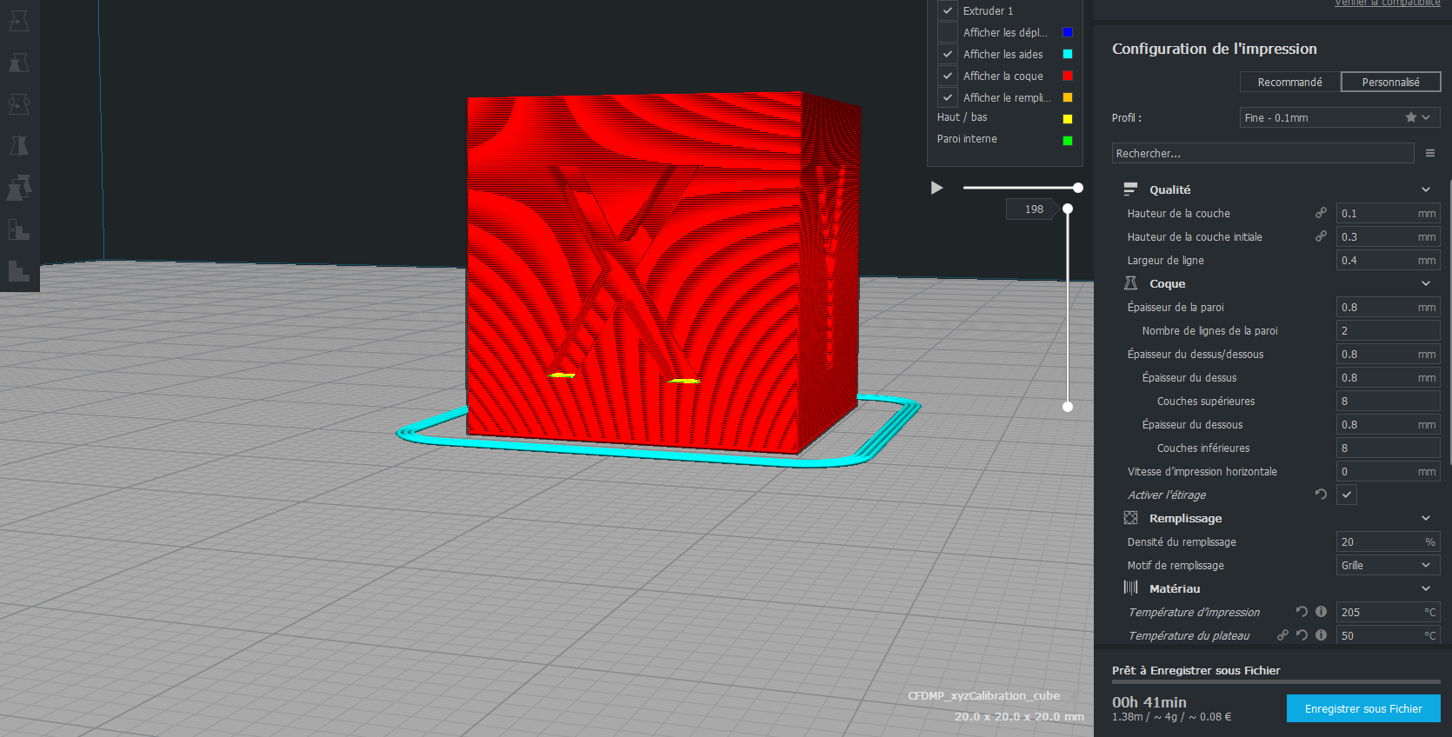
Task: Click the link icon beside Hauteur de la couche
Action: point(1321,213)
